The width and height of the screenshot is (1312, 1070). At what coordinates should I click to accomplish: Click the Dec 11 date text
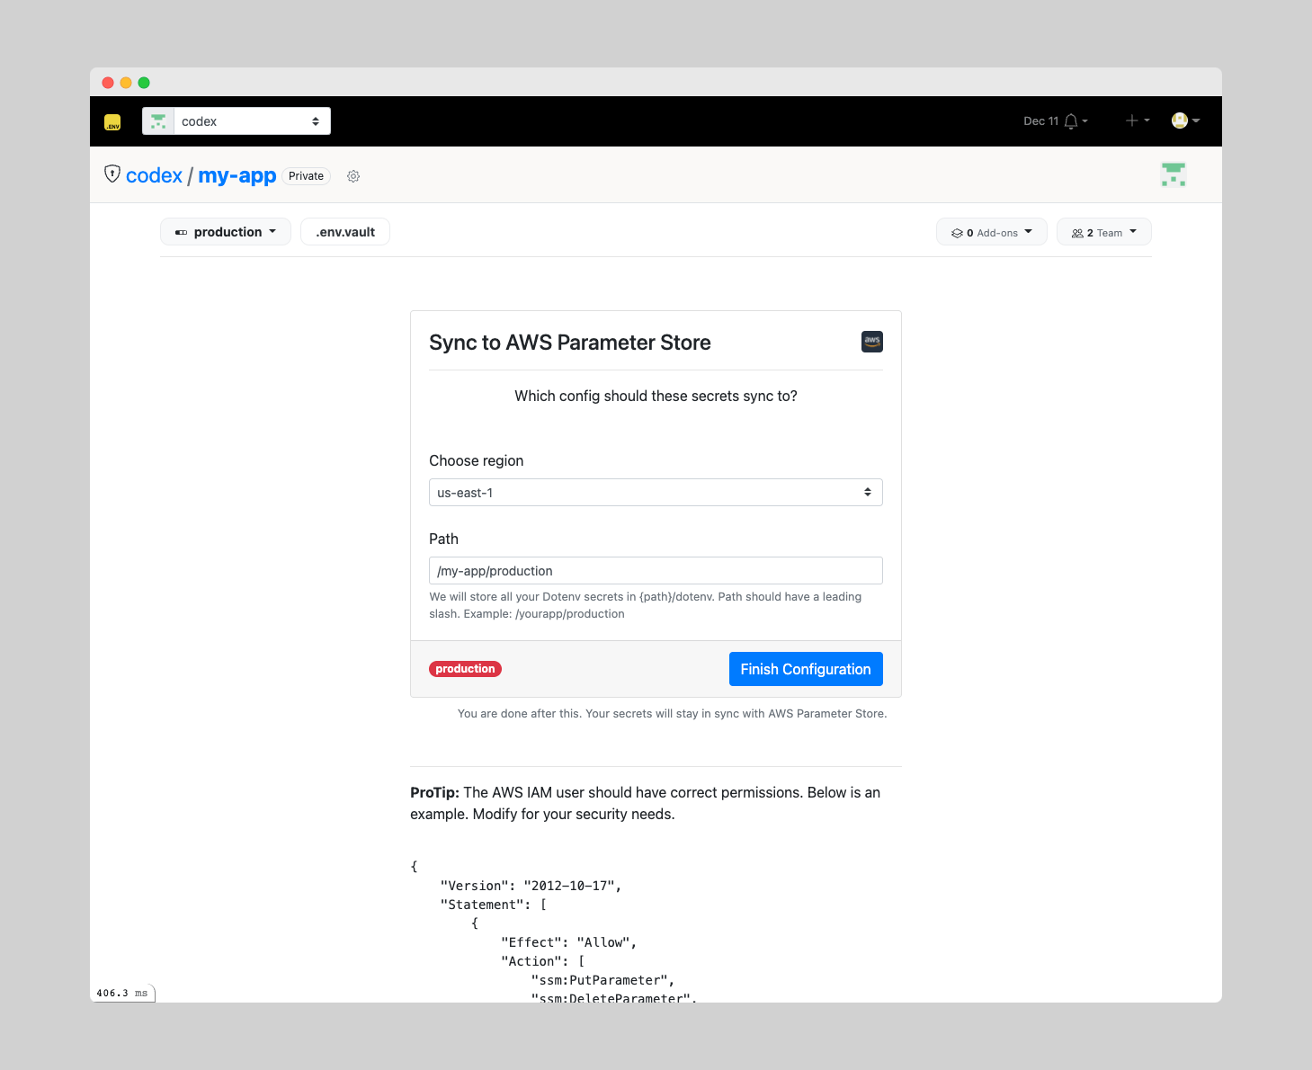[x=1040, y=121]
